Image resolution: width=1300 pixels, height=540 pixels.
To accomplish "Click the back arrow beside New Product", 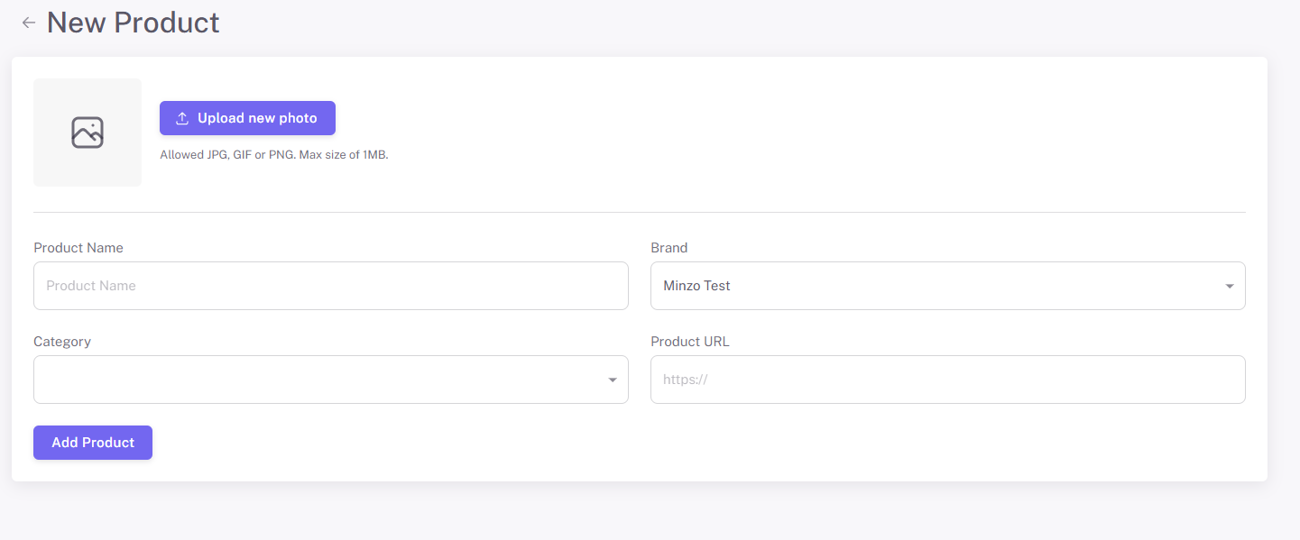I will (29, 23).
